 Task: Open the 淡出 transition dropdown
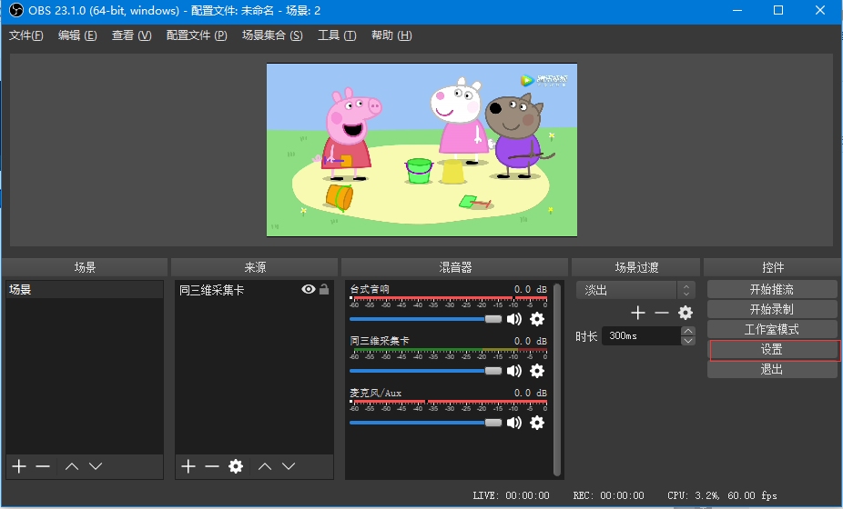pos(635,290)
